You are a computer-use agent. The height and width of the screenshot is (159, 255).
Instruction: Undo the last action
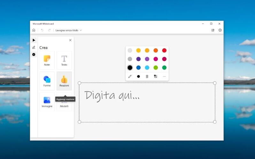point(42,30)
